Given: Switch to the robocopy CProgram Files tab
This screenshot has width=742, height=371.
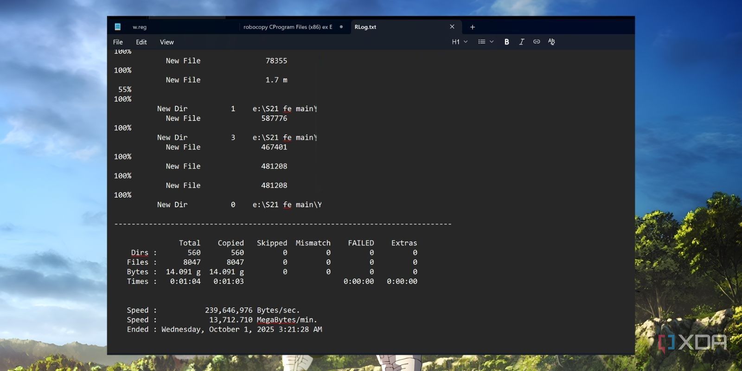Looking at the screenshot, I should coord(288,27).
